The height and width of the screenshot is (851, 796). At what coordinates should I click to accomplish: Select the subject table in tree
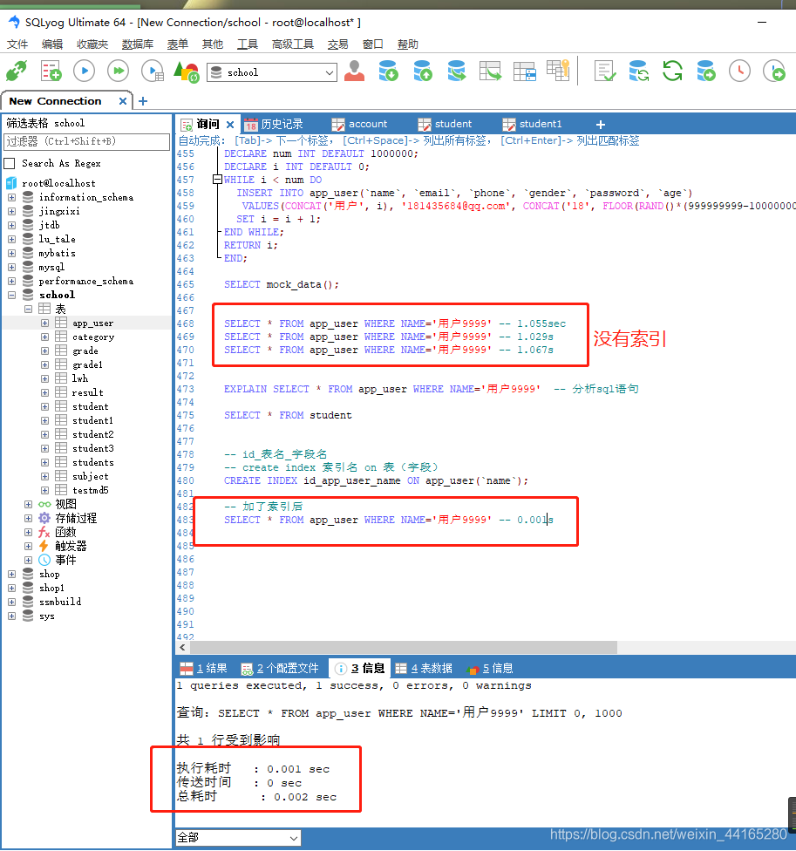click(x=90, y=476)
